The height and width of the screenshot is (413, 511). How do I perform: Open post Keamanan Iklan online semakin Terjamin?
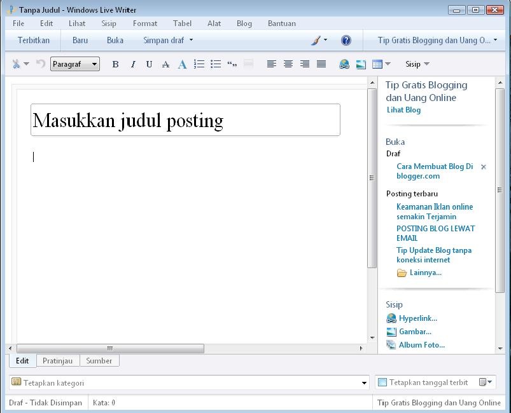[435, 212]
